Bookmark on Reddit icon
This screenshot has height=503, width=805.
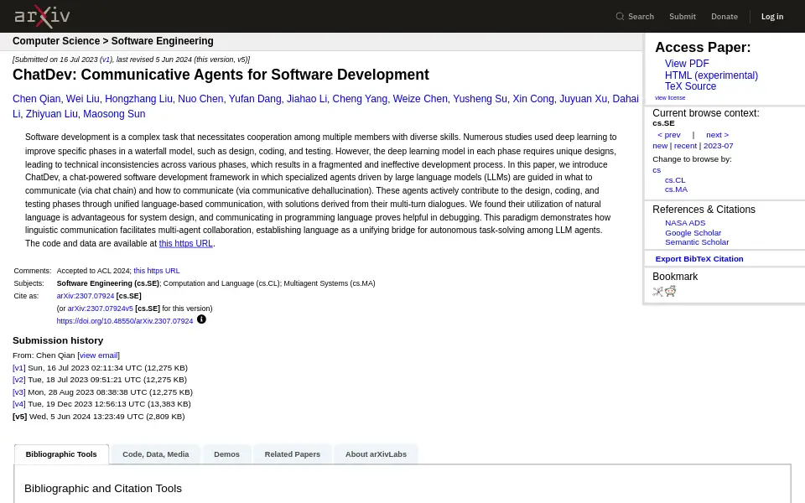coord(671,292)
